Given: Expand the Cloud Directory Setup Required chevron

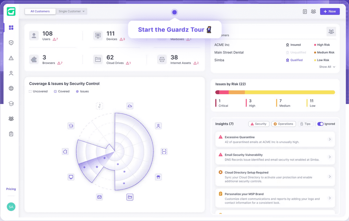Looking at the screenshot, I should point(330,176).
